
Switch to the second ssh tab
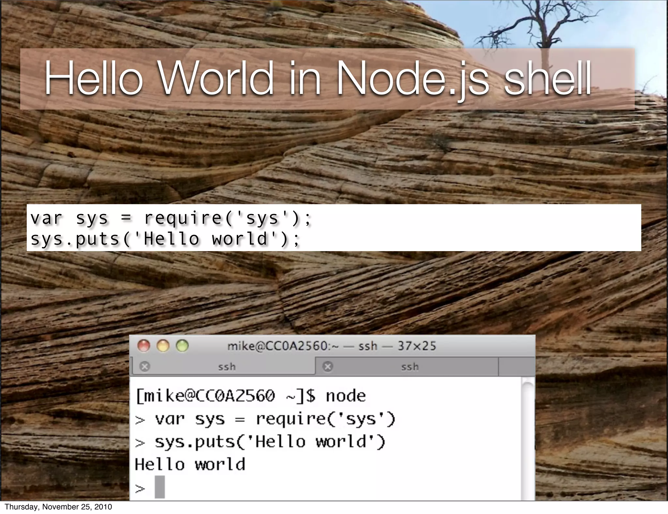[407, 367]
